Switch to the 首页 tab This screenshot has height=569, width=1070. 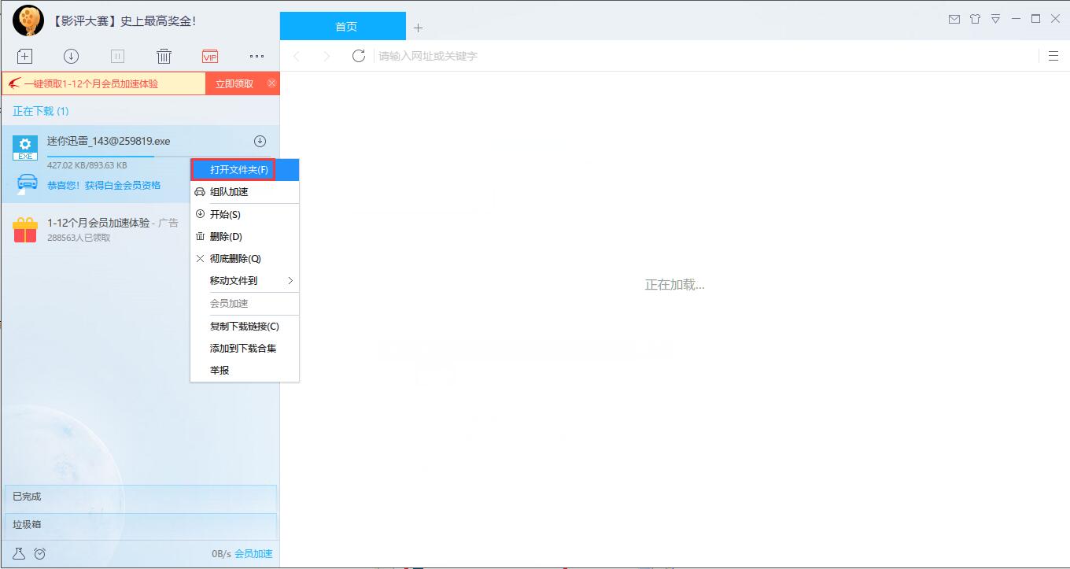click(345, 27)
